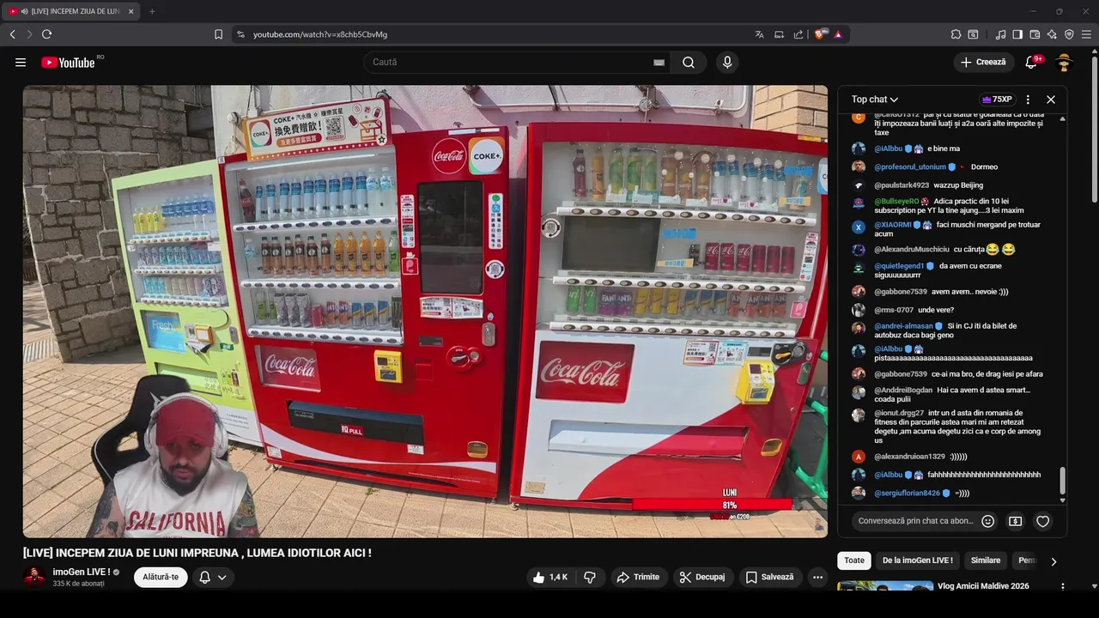Click the Salvează save button

[770, 578]
